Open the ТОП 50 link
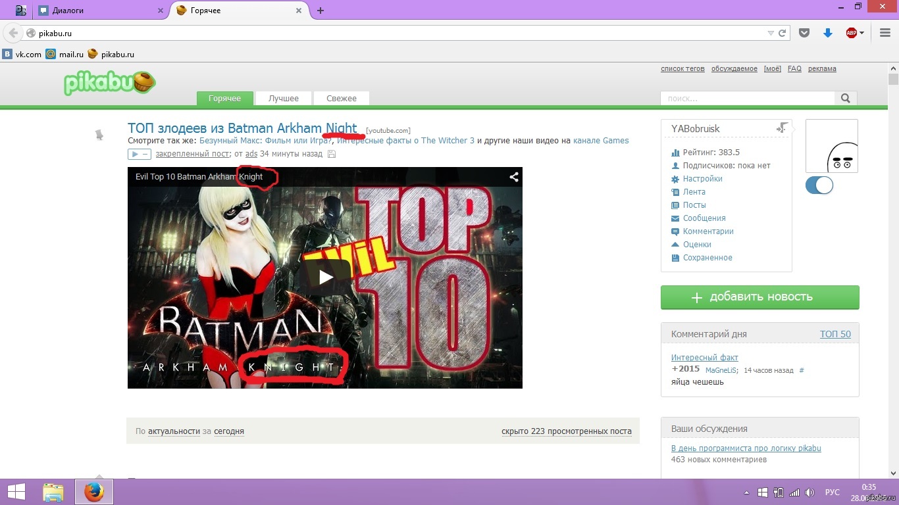This screenshot has width=899, height=505. [x=835, y=334]
